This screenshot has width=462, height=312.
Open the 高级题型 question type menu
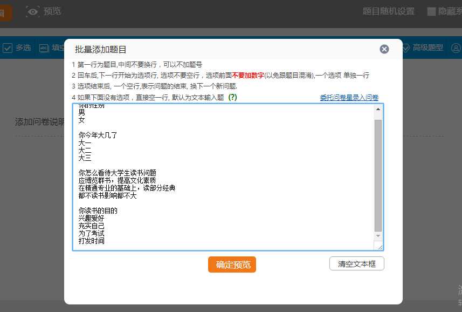coord(427,48)
